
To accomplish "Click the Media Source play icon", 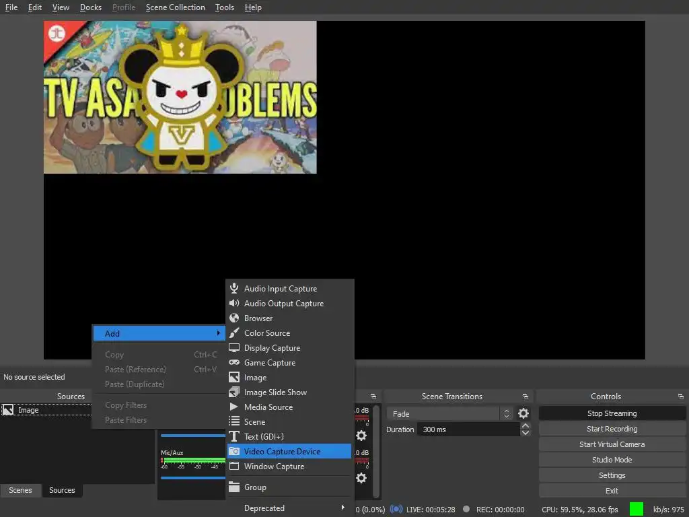I will (233, 407).
